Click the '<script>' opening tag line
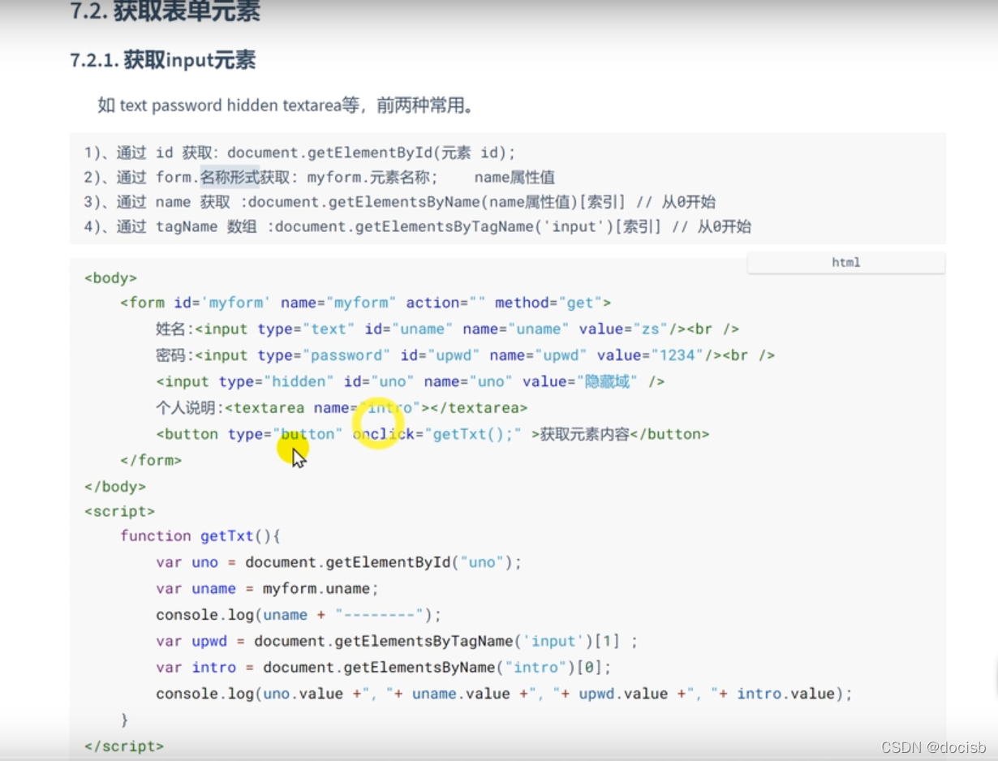 (x=119, y=512)
